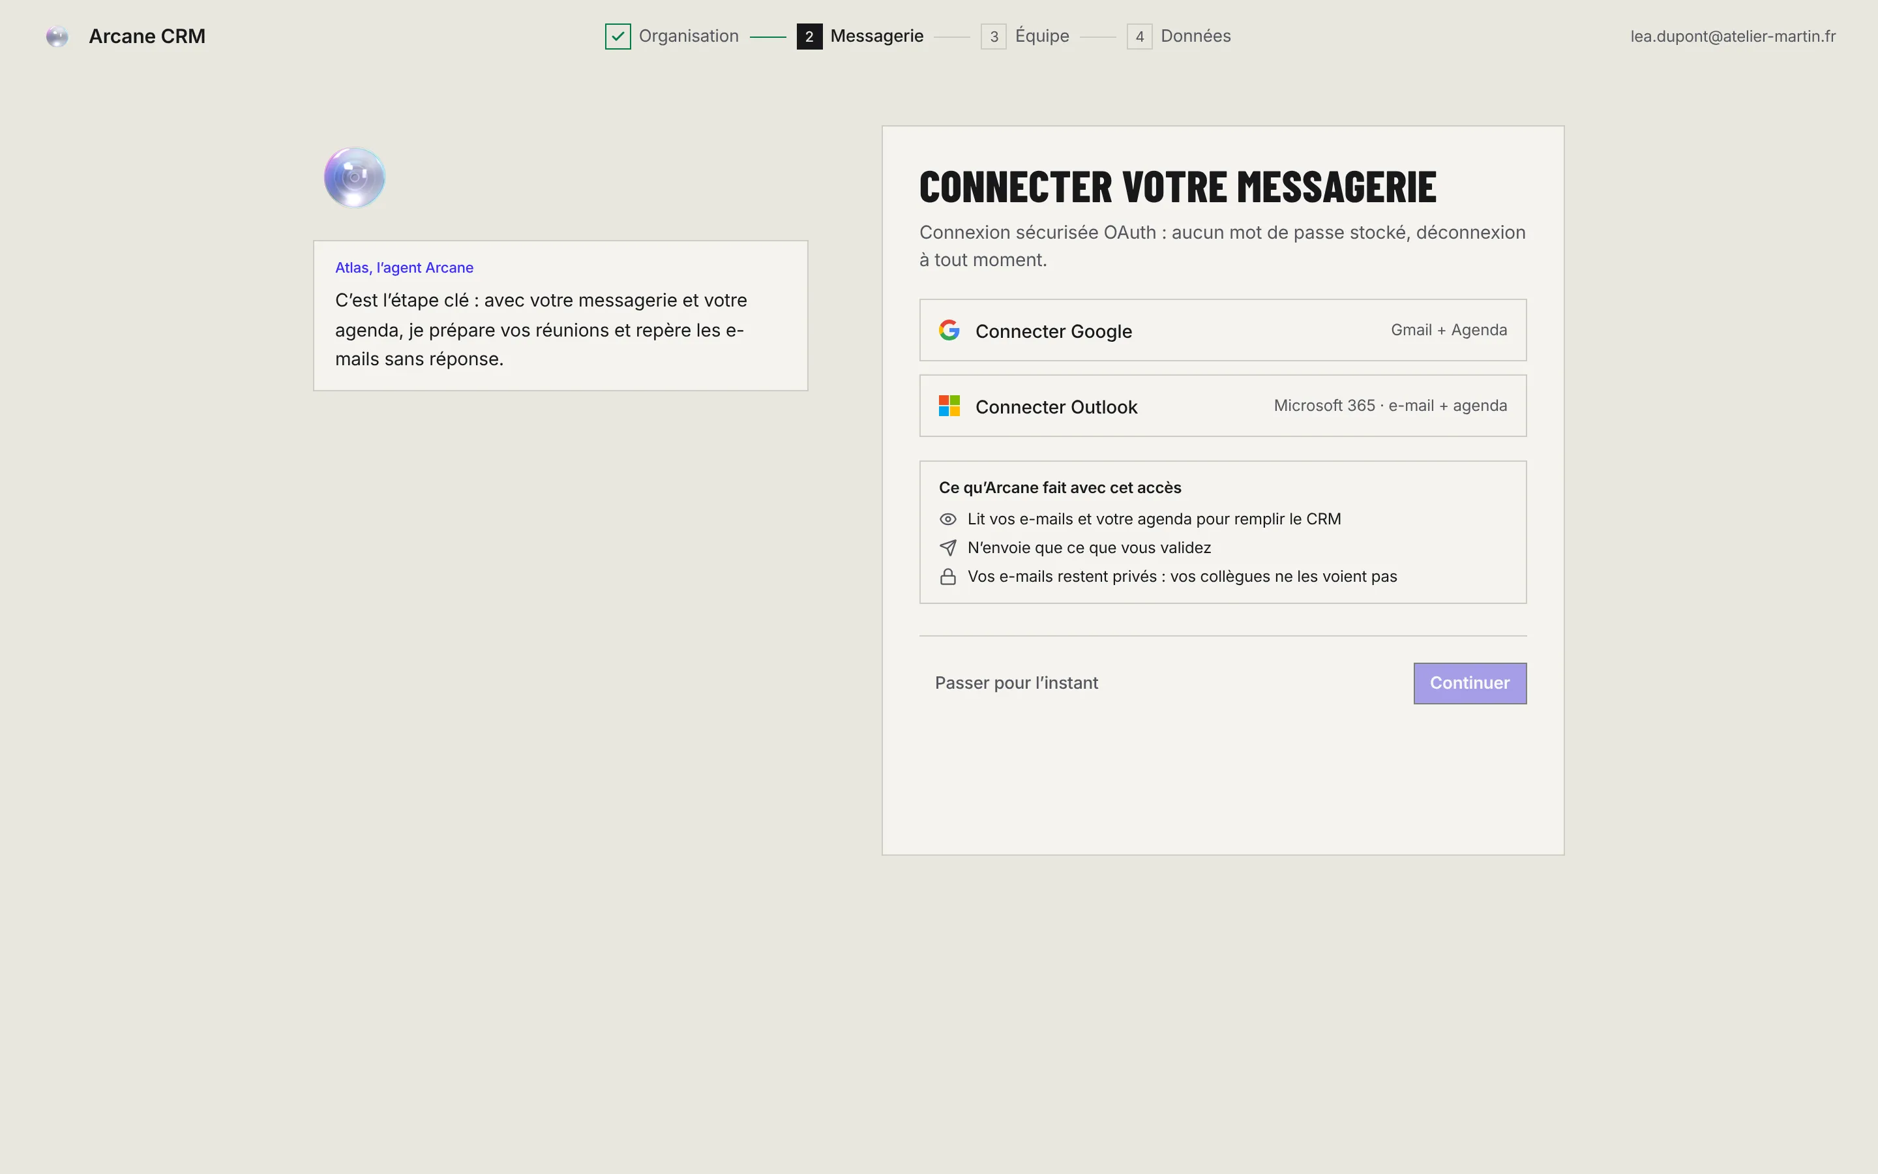Click the step 4 number badge
The image size is (1878, 1174).
[x=1139, y=37]
